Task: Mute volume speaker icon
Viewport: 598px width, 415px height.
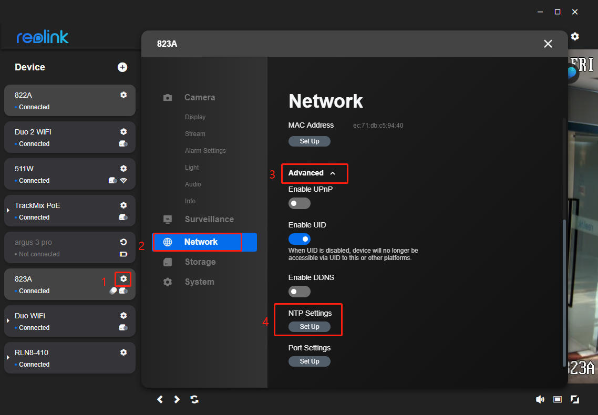Action: 540,399
